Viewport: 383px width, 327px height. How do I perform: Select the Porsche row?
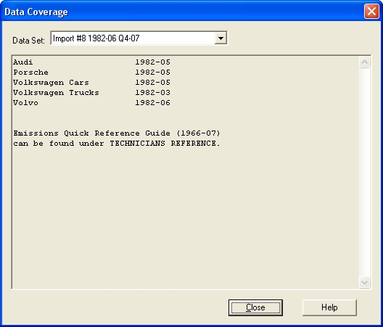tap(91, 73)
